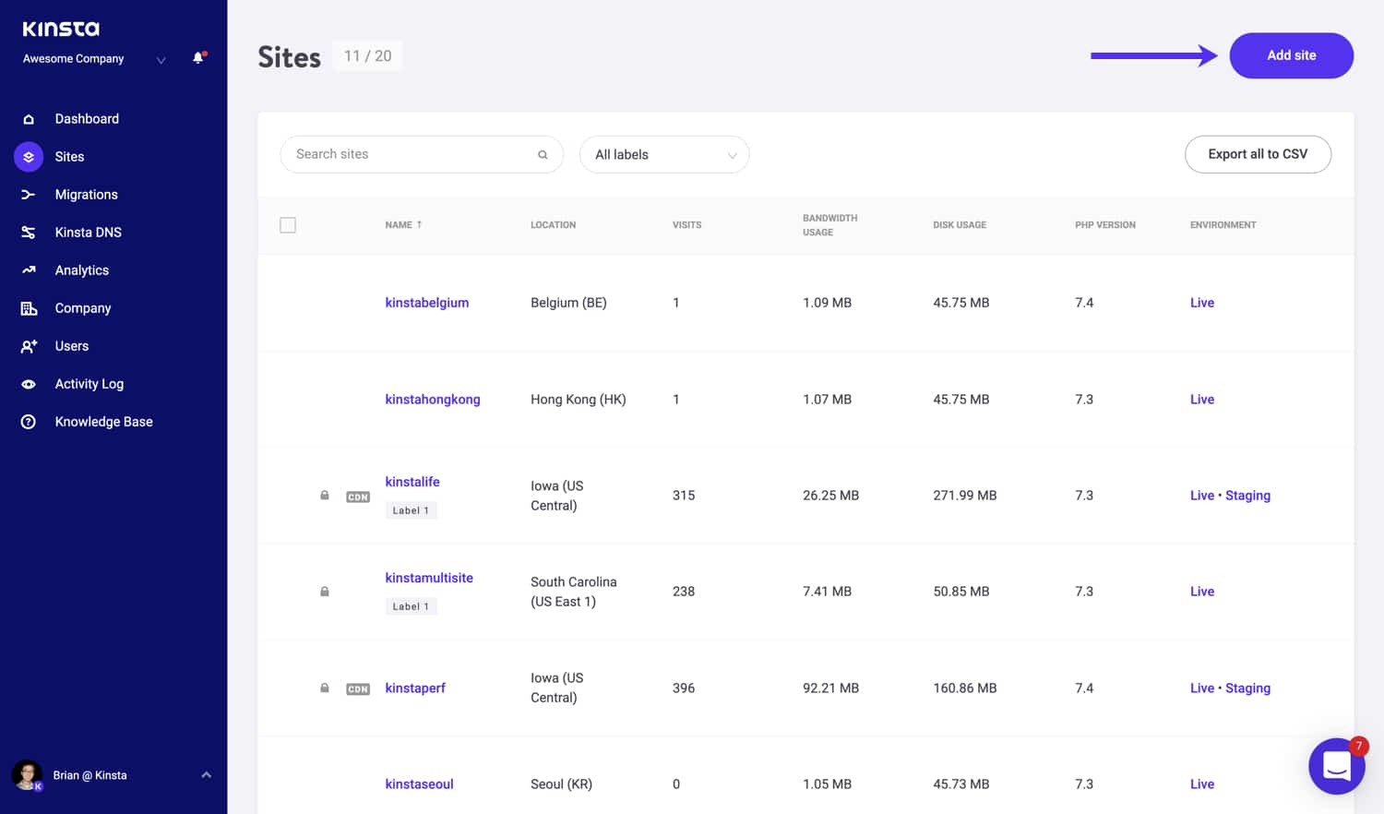Click the notification bell icon
The width and height of the screenshot is (1384, 814).
pos(197,57)
